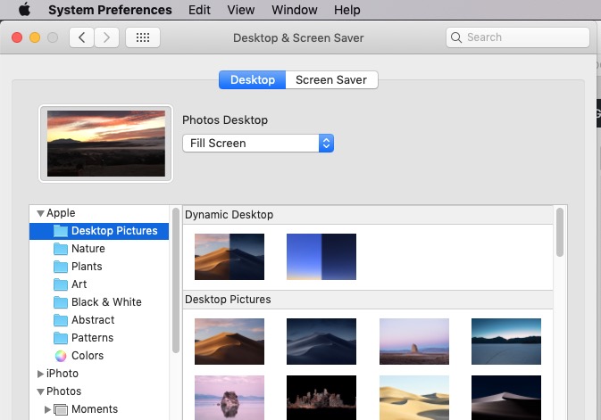The width and height of the screenshot is (601, 420).
Task: Open the Edit menu
Action: tap(199, 10)
